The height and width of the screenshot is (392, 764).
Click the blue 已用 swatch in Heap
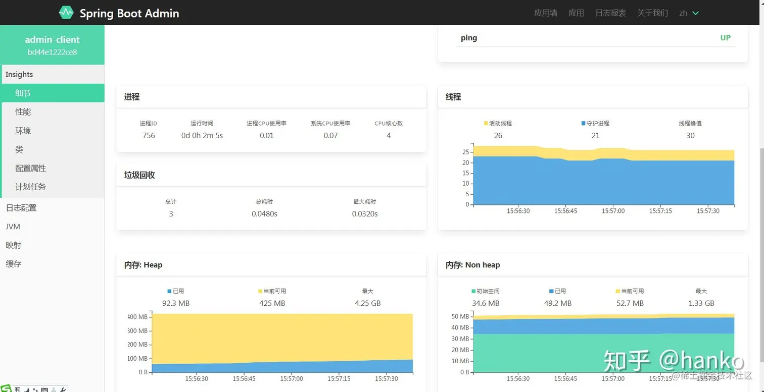[x=170, y=291]
